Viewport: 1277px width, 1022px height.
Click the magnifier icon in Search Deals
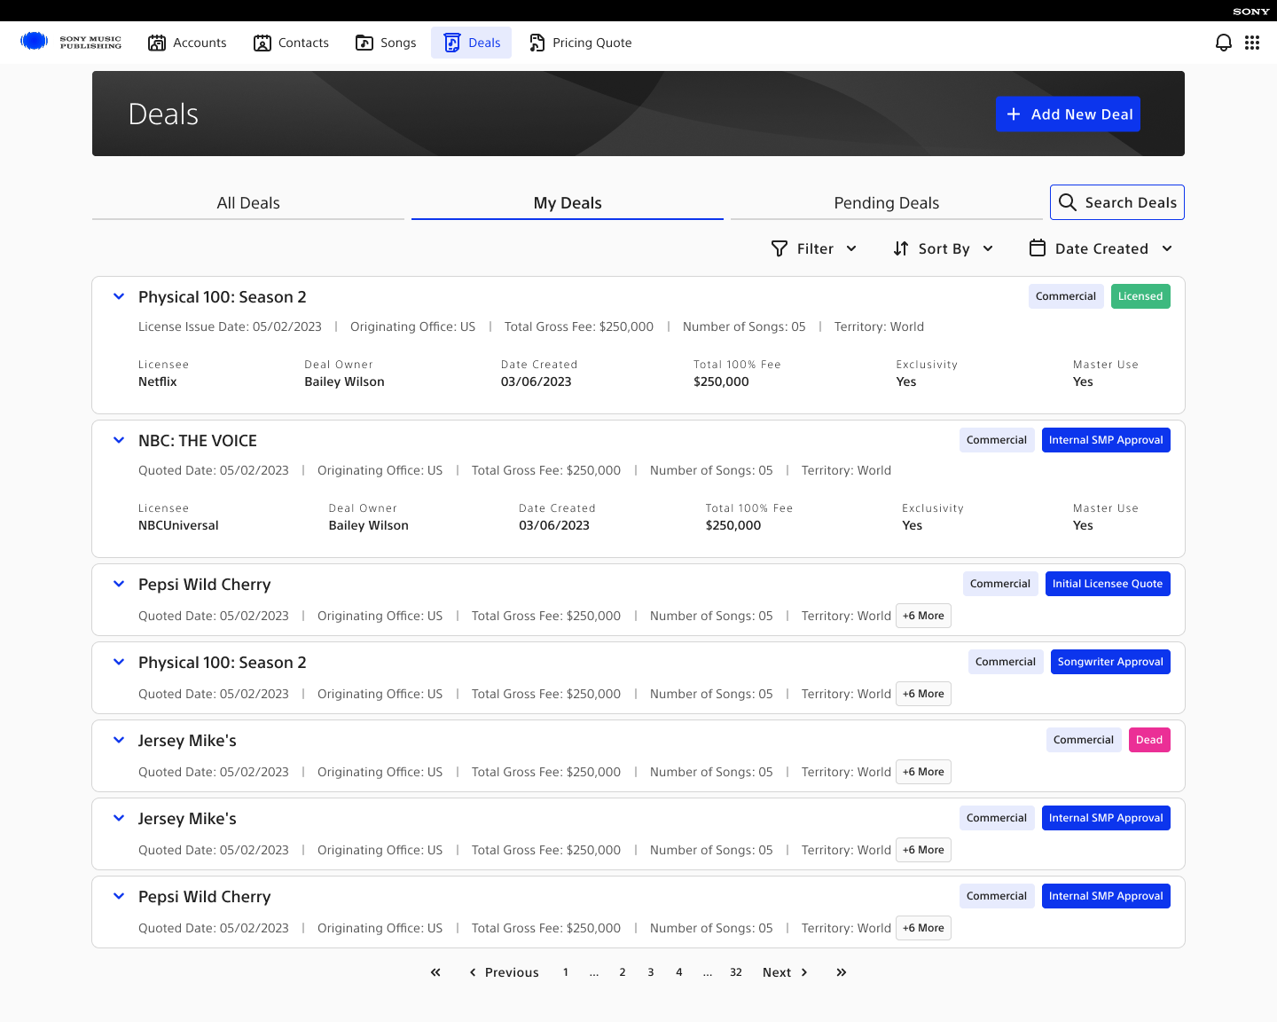[x=1068, y=202]
